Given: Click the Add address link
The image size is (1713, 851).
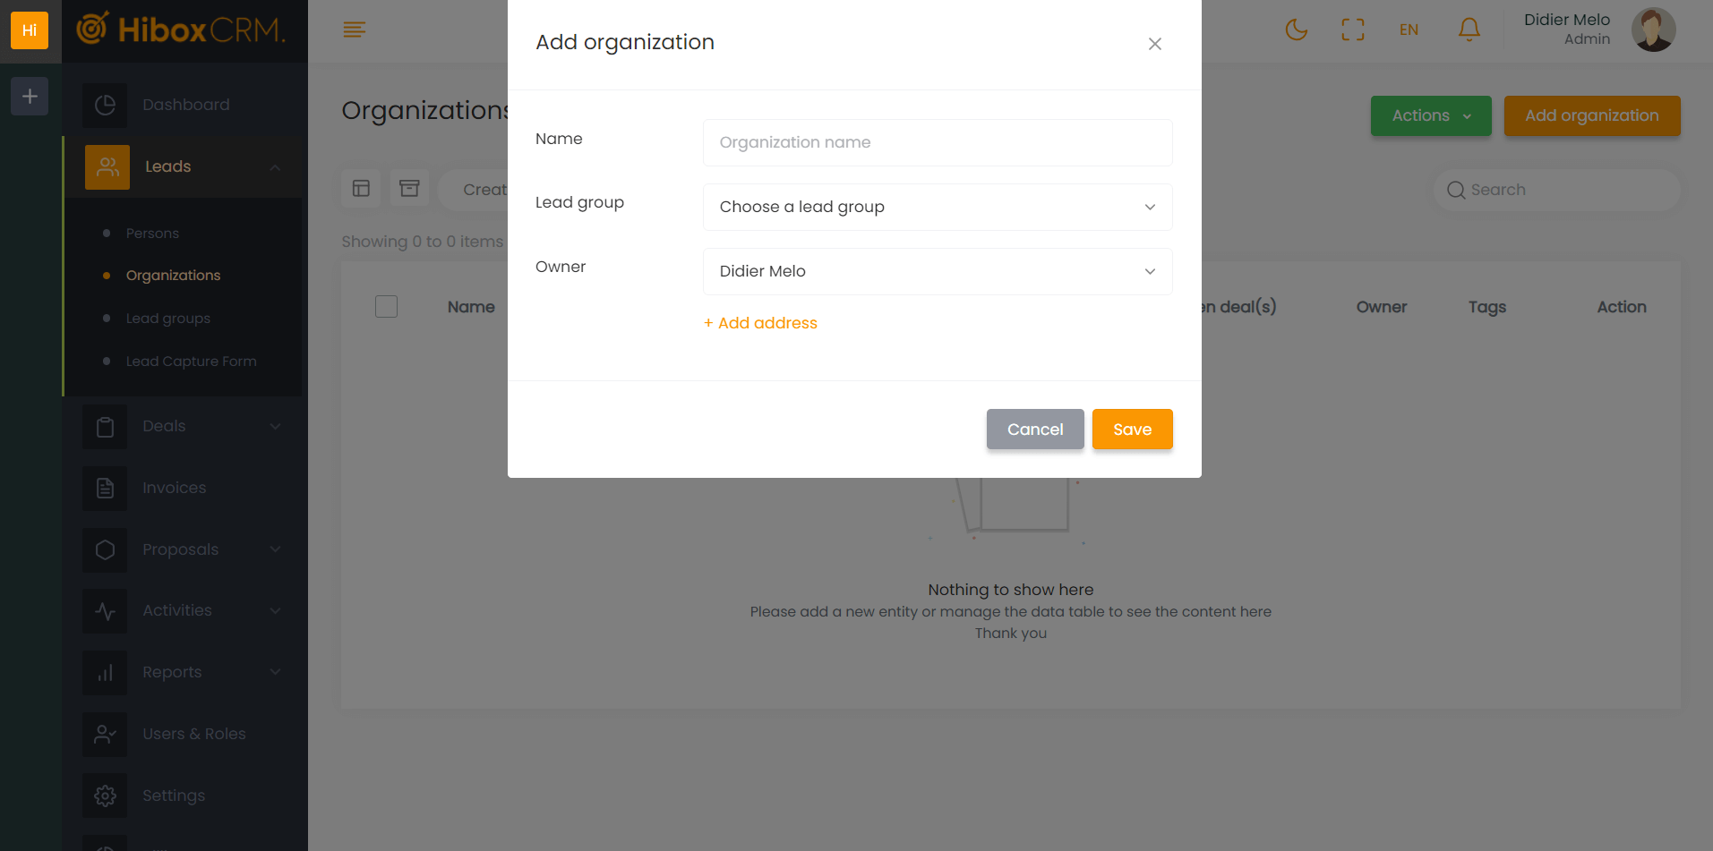Looking at the screenshot, I should click(x=760, y=323).
